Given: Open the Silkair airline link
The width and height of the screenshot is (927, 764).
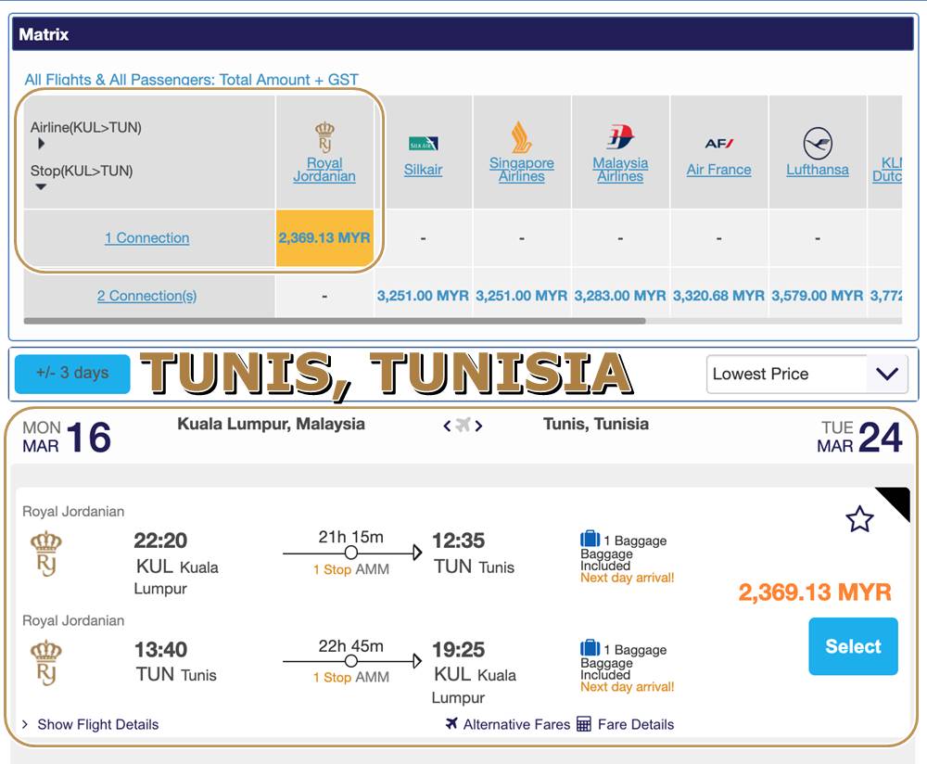Looking at the screenshot, I should point(423,170).
